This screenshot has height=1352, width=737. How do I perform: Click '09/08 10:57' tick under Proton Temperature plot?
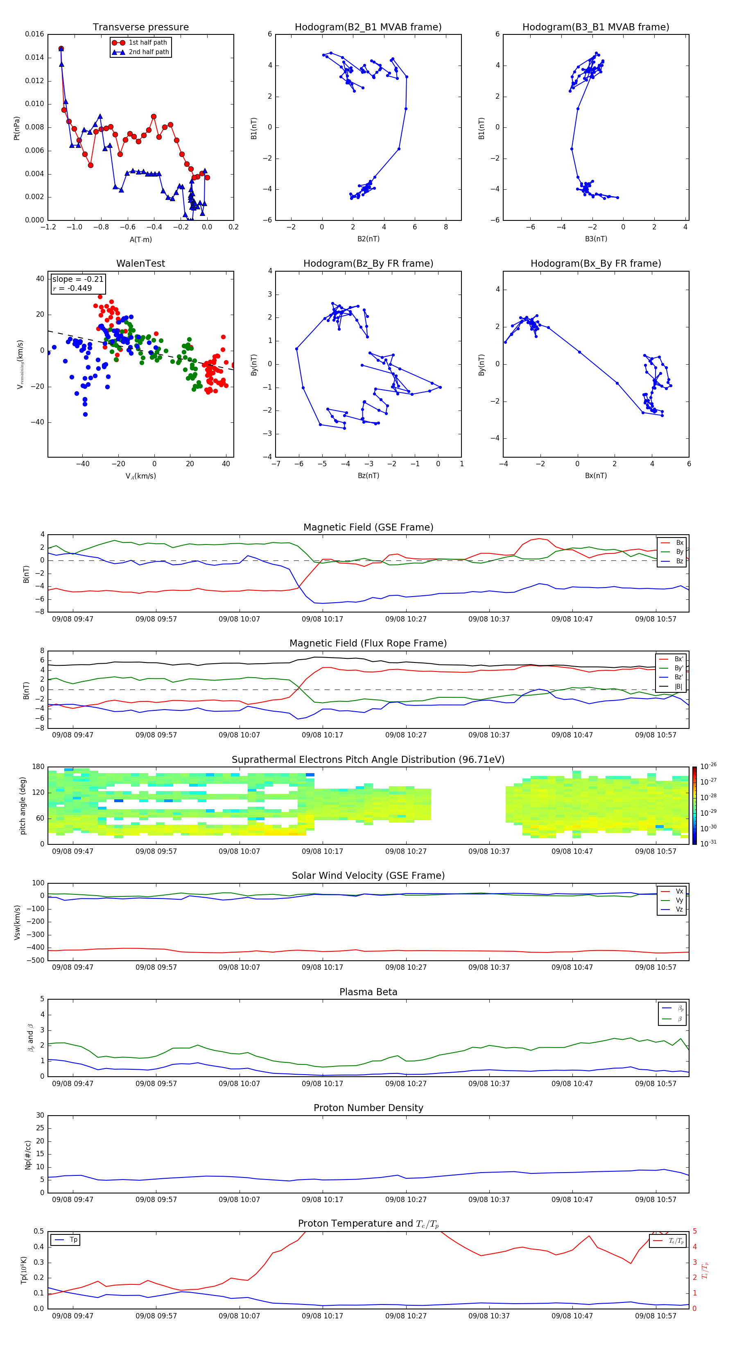click(656, 1316)
